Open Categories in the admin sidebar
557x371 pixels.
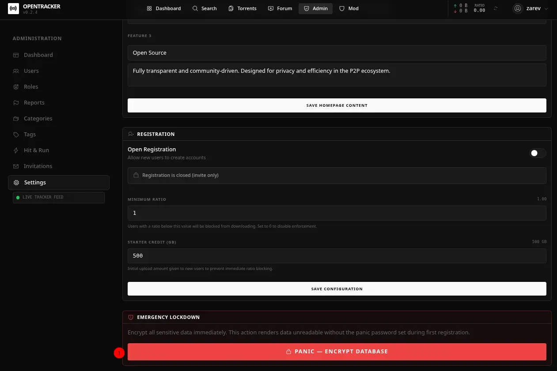(x=38, y=119)
